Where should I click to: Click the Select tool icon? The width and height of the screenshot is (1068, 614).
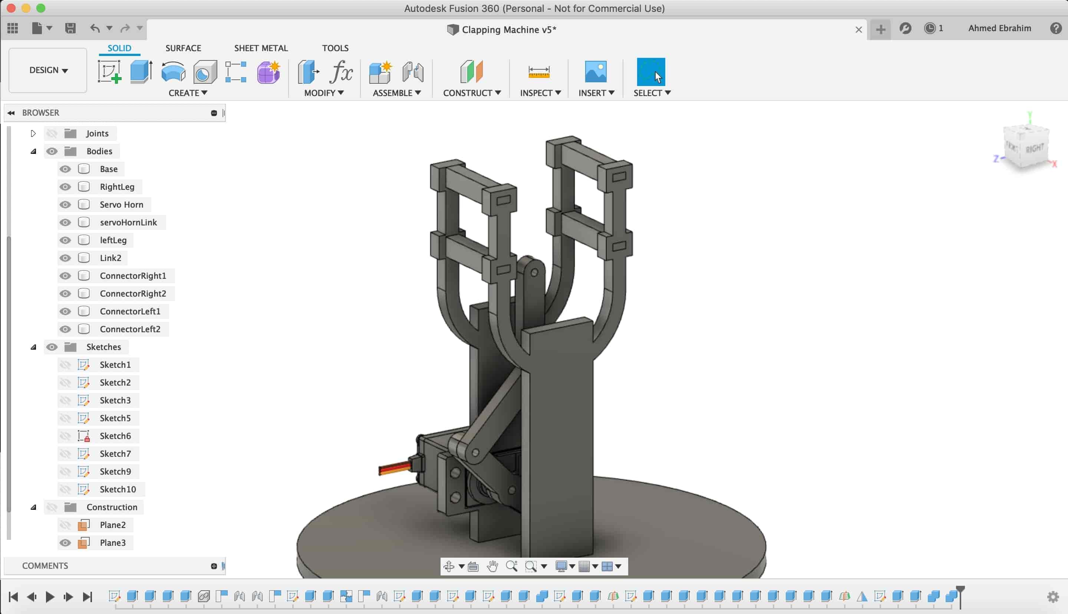(650, 72)
